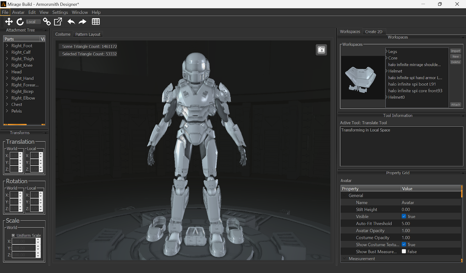Switch to the Pattern Layout tab
Screen dimensions: 466x273
tap(88, 34)
